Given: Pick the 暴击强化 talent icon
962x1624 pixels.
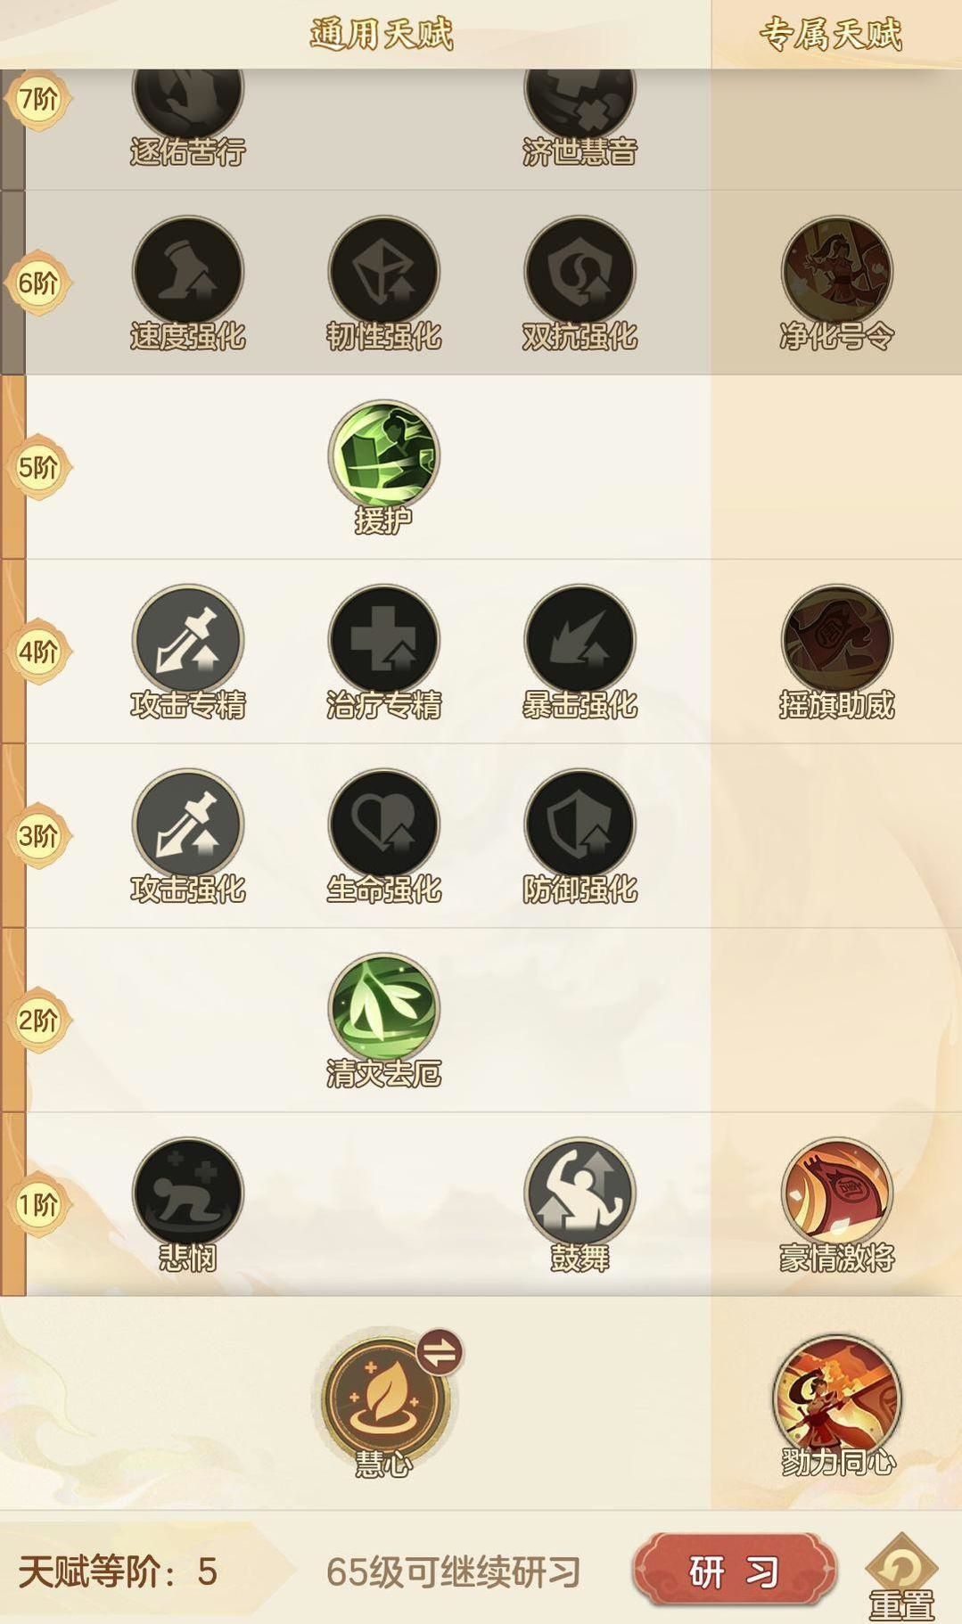Looking at the screenshot, I should tap(580, 640).
